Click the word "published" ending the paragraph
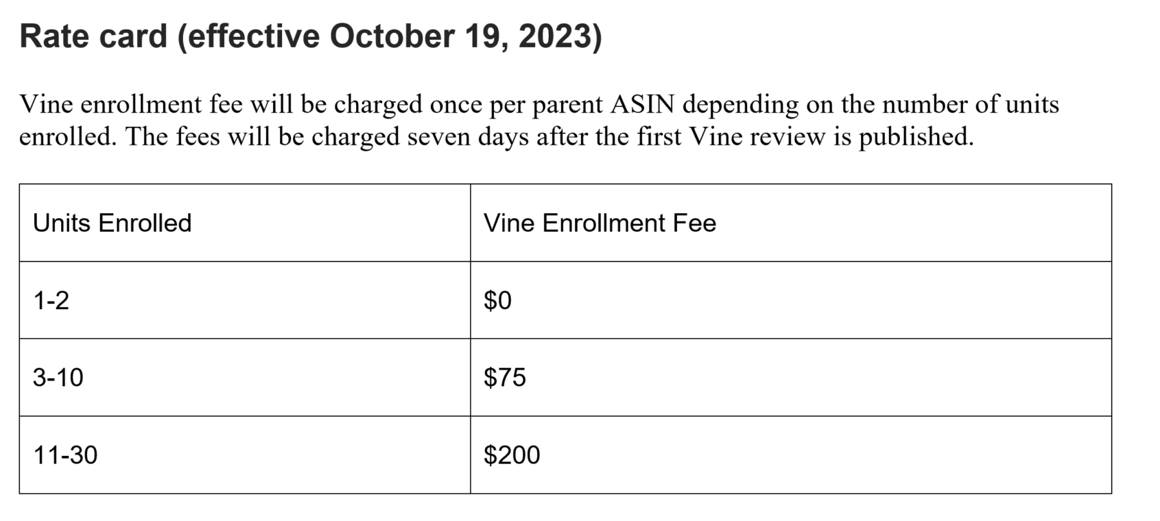 point(915,137)
